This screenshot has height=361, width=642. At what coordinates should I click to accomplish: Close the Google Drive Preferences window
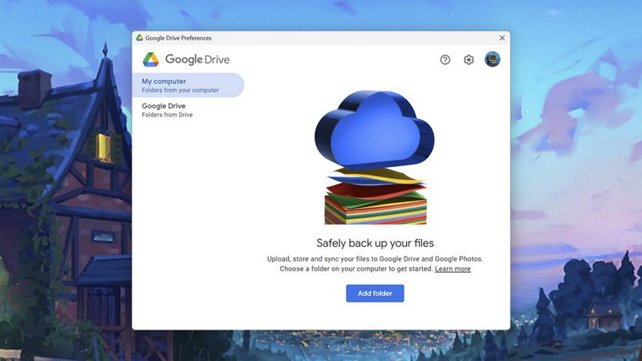coord(502,38)
